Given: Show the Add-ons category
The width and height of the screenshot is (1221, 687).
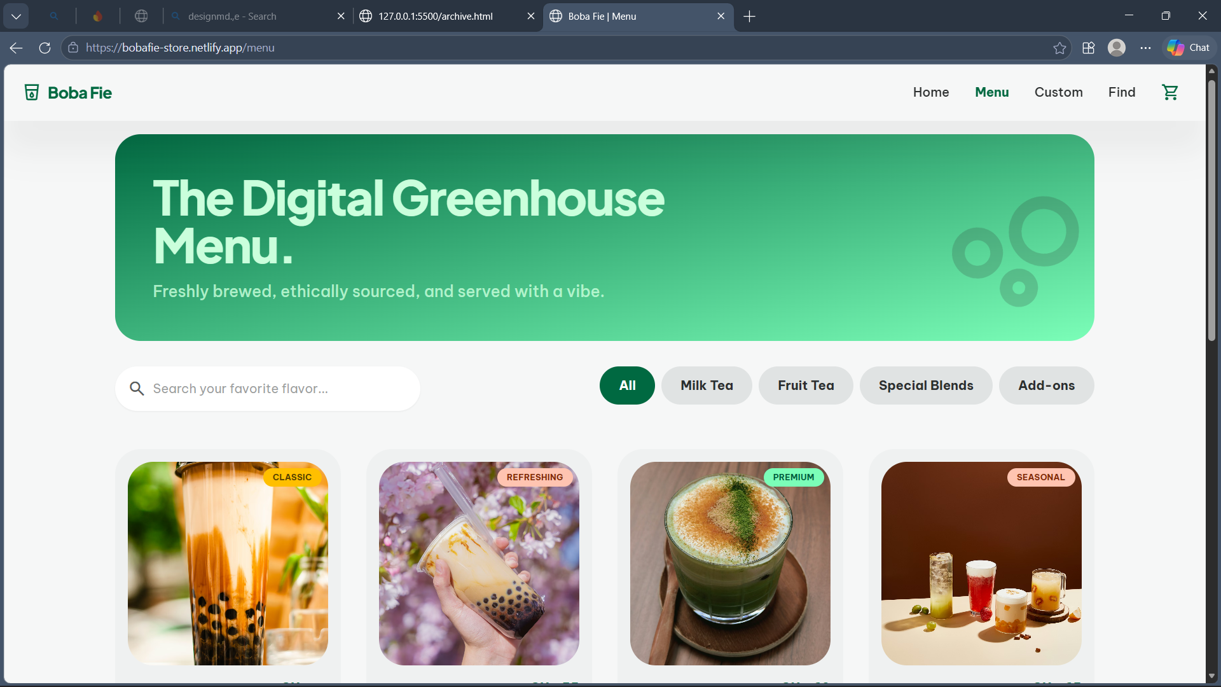Looking at the screenshot, I should 1046,385.
